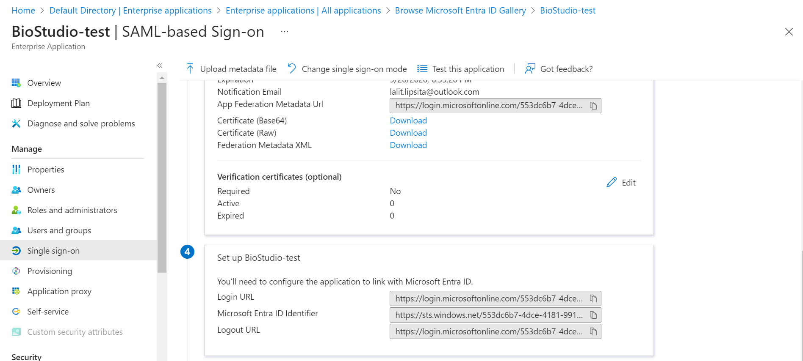Image resolution: width=803 pixels, height=361 pixels.
Task: Click the Provisioning cycle icon
Action: point(16,271)
